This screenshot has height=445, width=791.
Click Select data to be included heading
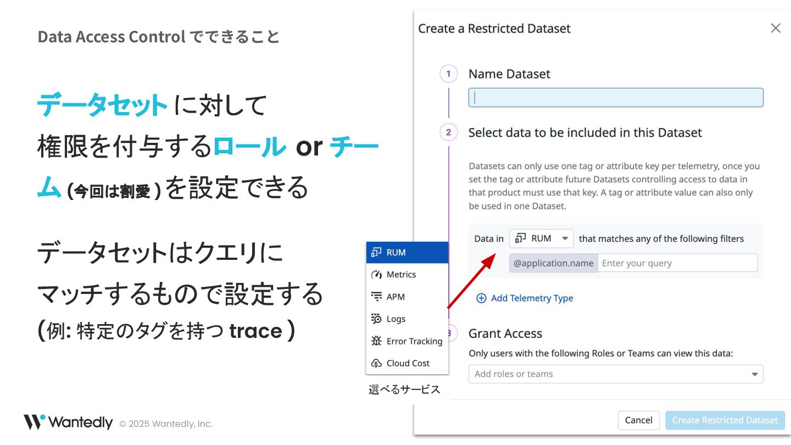click(x=585, y=133)
